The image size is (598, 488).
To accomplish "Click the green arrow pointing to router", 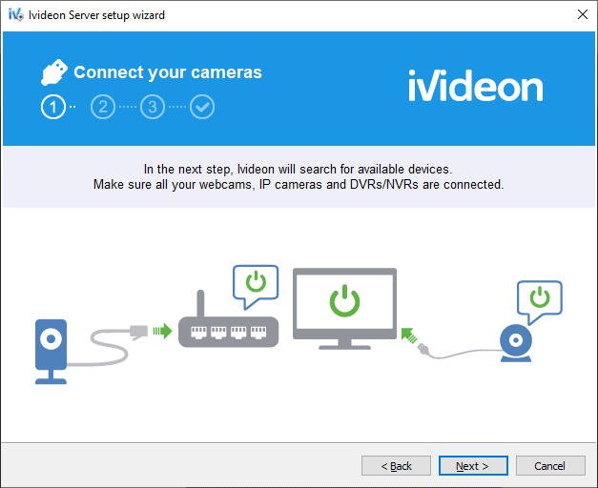I will pyautogui.click(x=162, y=331).
